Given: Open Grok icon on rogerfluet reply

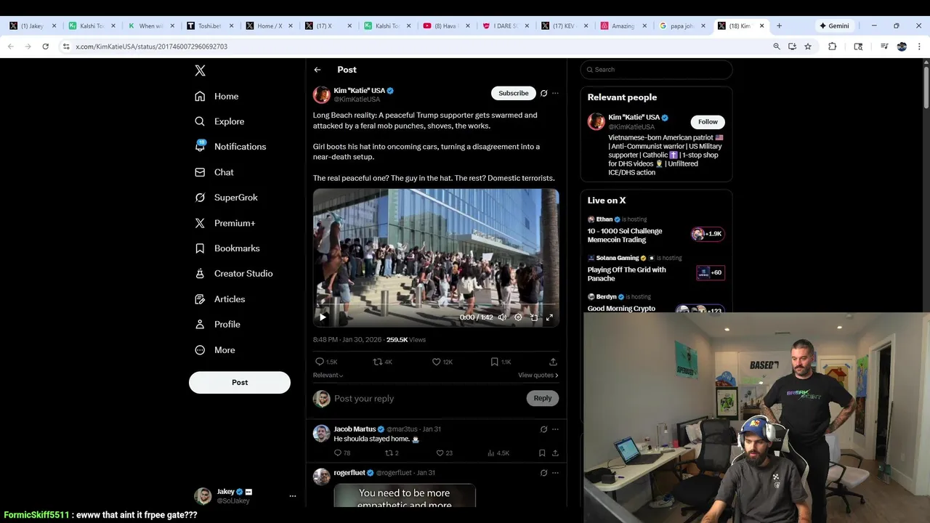Looking at the screenshot, I should tap(543, 473).
